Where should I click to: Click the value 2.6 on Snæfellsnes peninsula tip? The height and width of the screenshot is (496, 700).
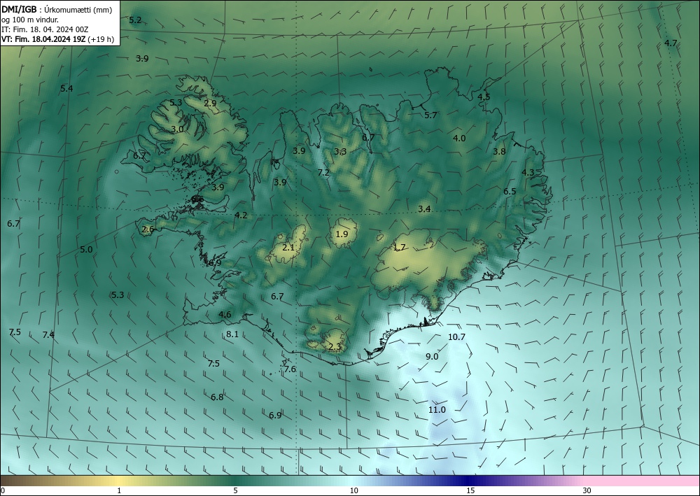pyautogui.click(x=148, y=229)
